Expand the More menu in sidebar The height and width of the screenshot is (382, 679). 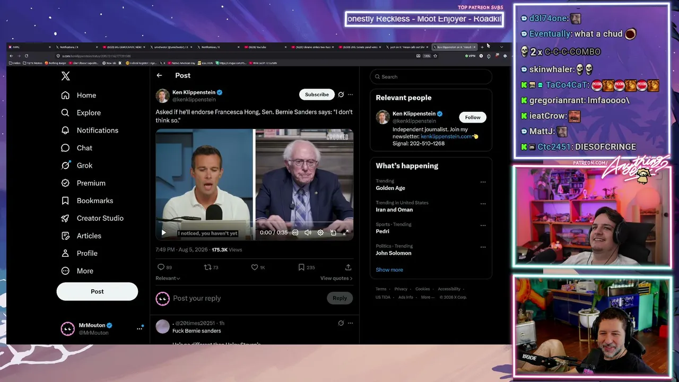[x=77, y=271]
